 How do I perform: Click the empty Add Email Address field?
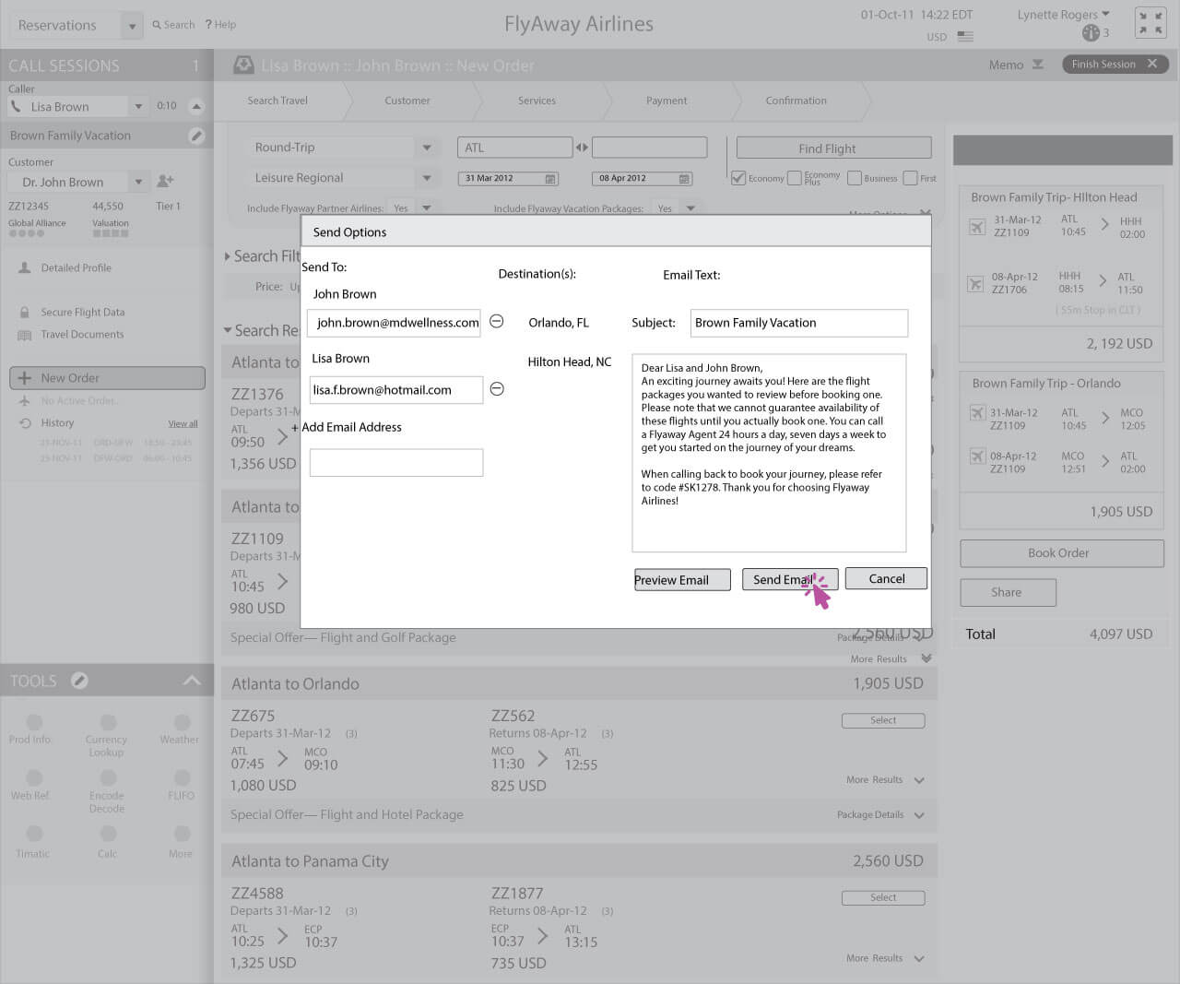[395, 463]
